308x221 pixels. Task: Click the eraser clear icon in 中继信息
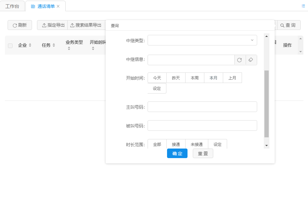[251, 60]
